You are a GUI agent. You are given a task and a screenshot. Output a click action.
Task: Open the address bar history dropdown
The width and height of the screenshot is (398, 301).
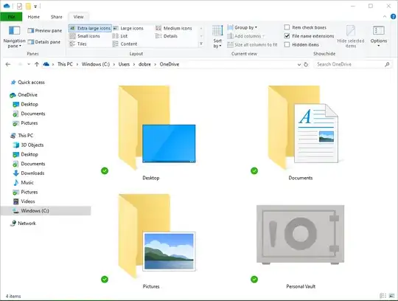tap(299, 64)
